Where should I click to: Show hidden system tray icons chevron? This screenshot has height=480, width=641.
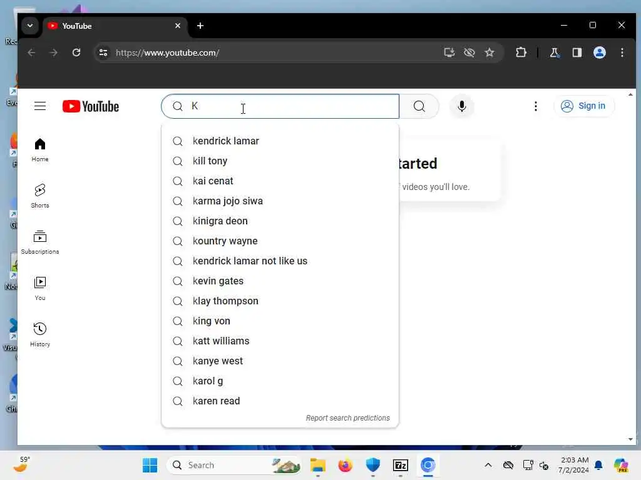coord(488,465)
